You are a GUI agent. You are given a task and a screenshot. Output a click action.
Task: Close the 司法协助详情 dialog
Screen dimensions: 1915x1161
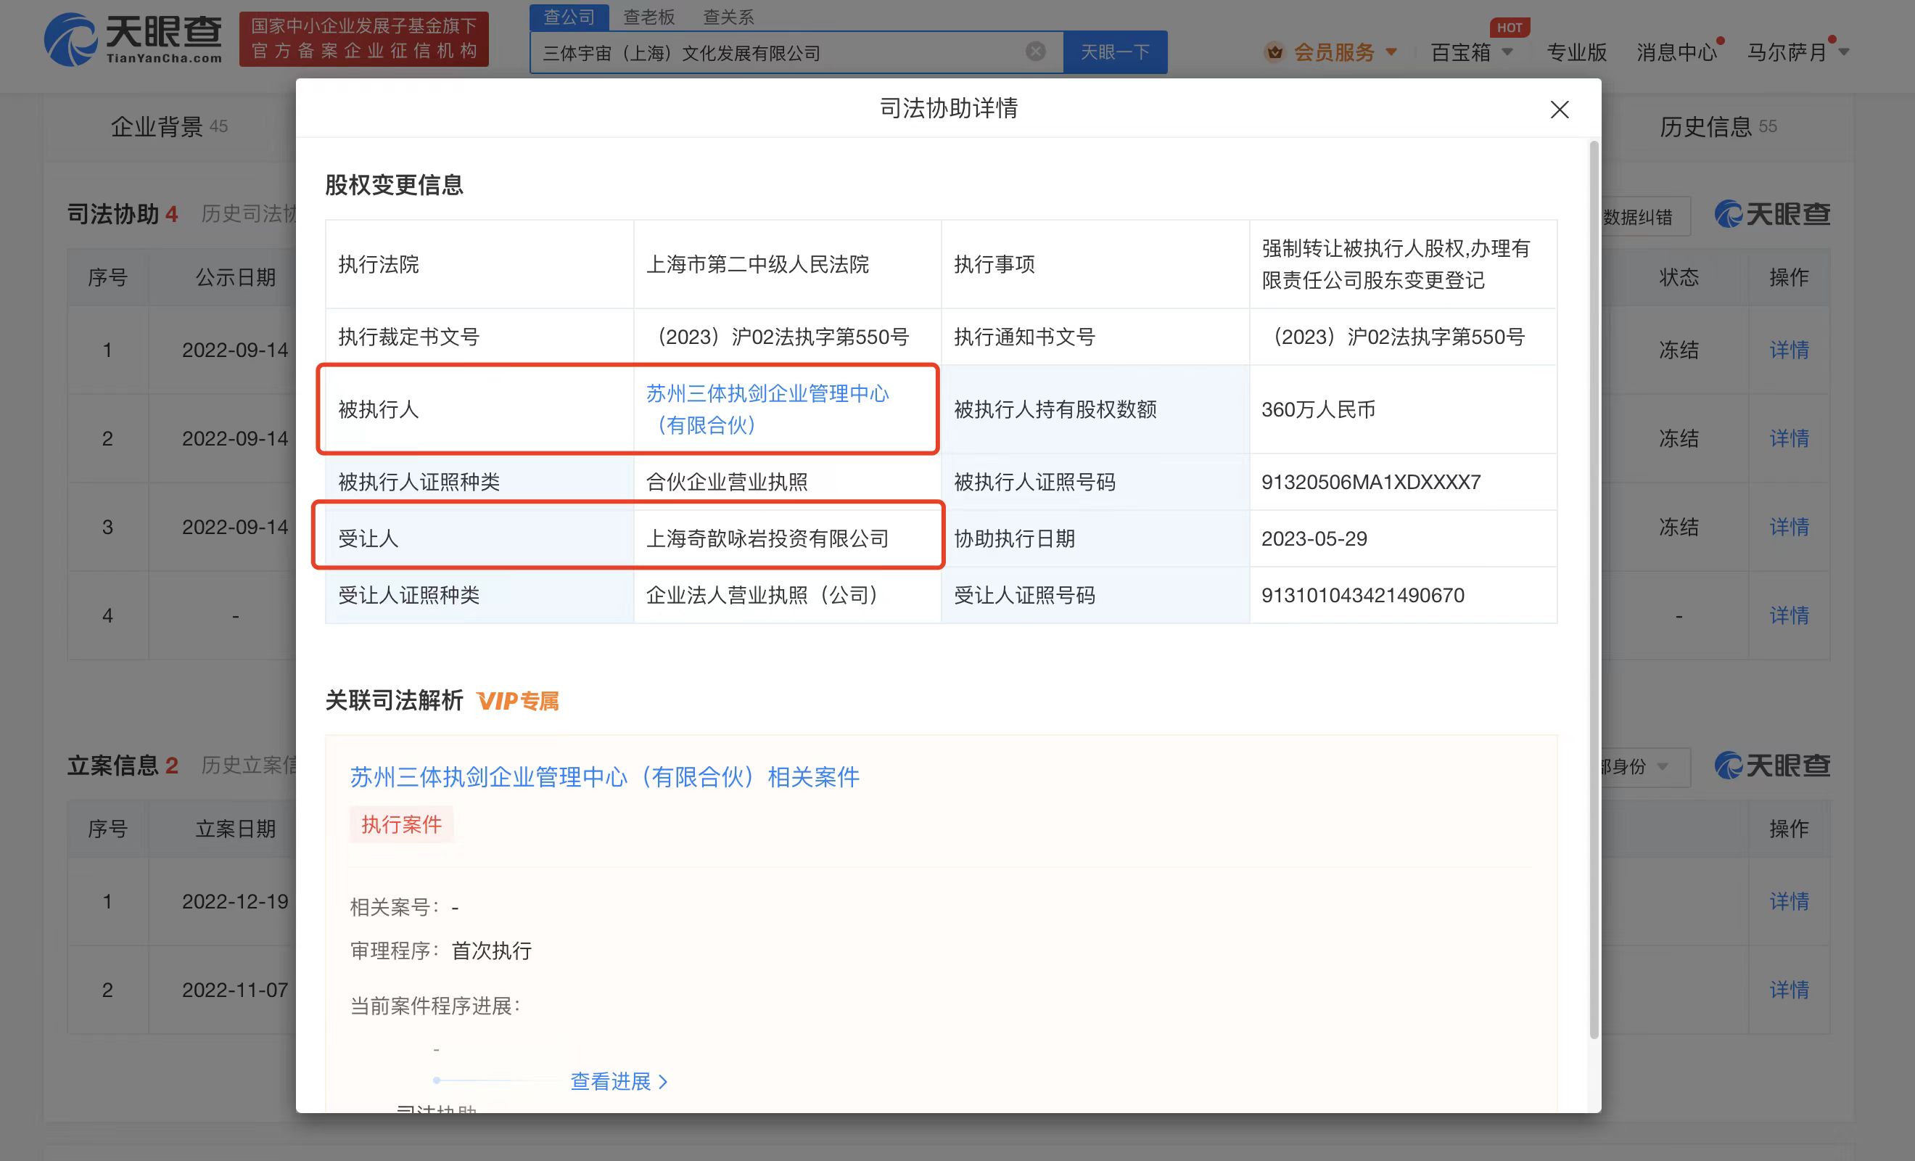(1559, 110)
